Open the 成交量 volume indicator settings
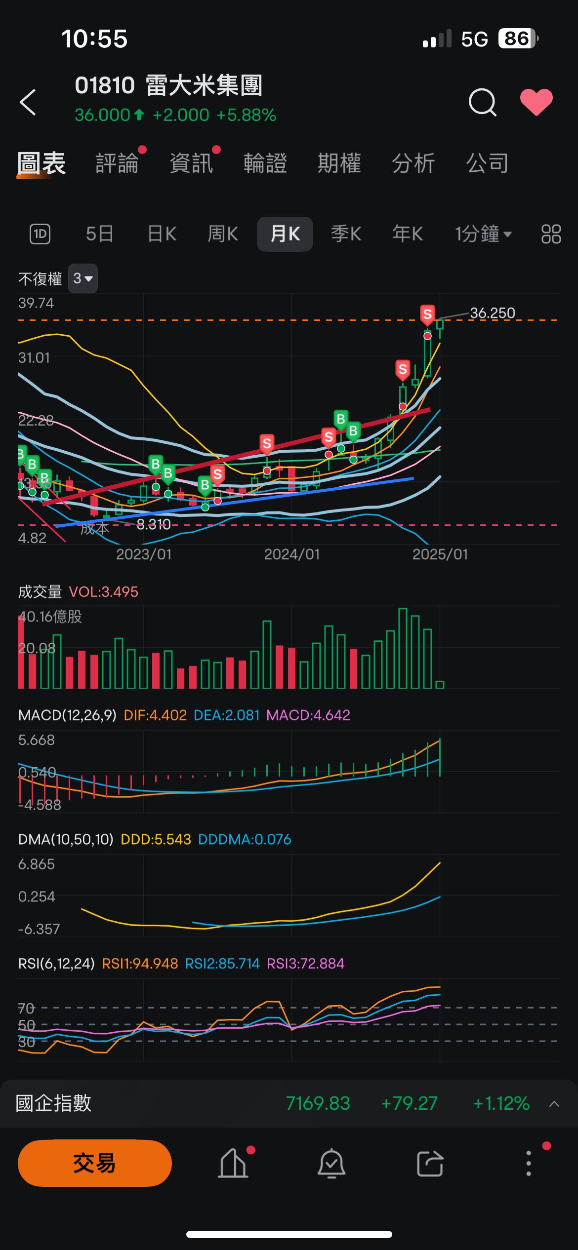This screenshot has height=1250, width=578. 40,592
